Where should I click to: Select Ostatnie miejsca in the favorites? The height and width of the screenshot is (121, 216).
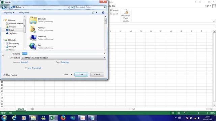(x=15, y=24)
